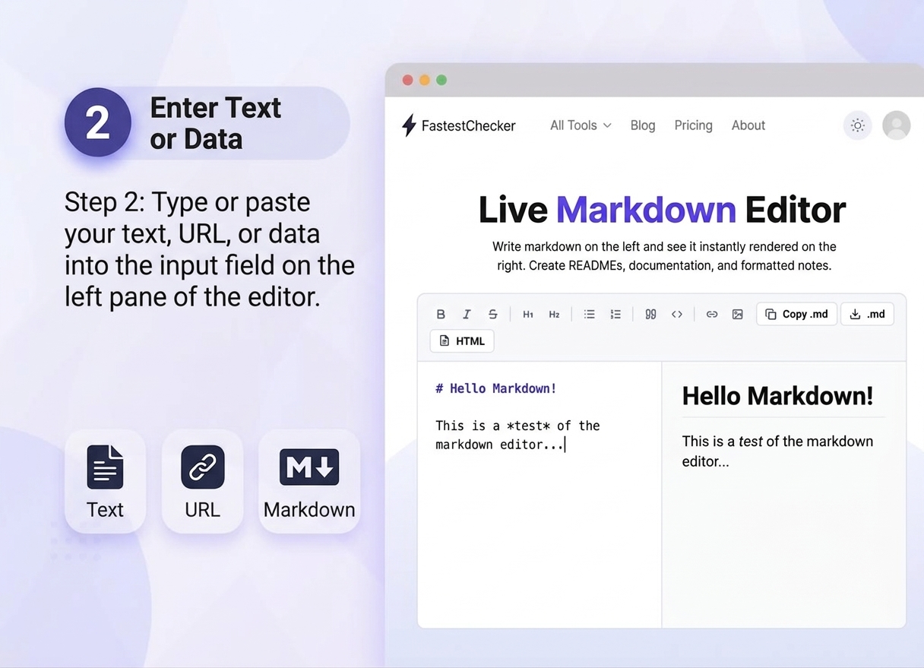Insert a code block
924x668 pixels.
[x=676, y=314]
